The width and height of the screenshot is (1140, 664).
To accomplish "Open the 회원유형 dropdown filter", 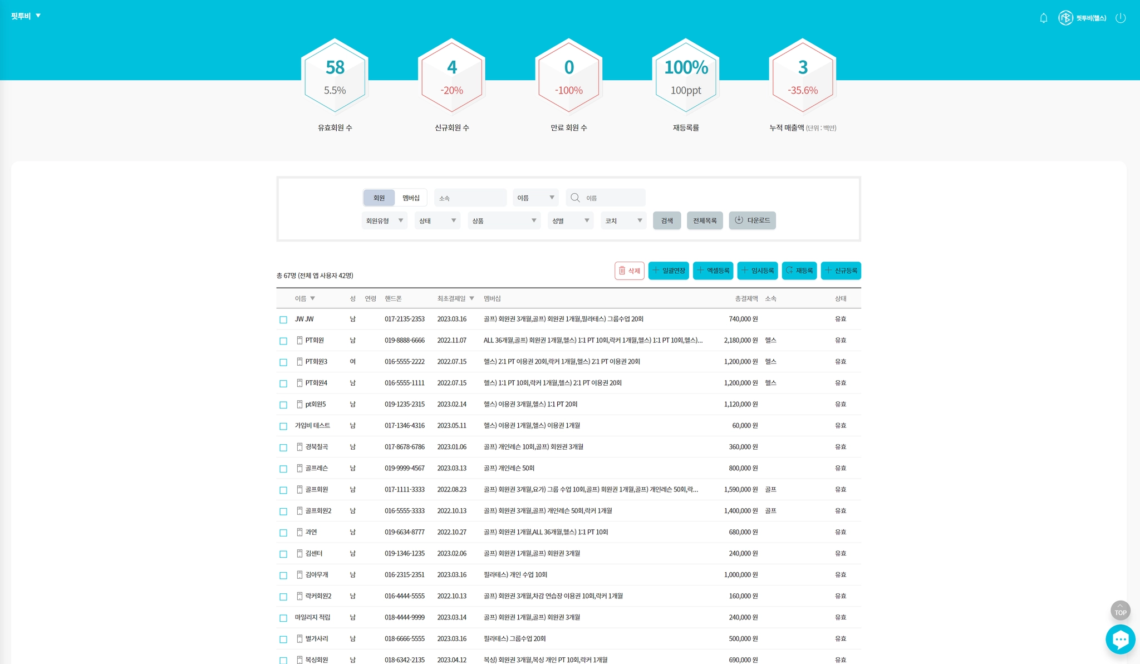I will (x=384, y=220).
